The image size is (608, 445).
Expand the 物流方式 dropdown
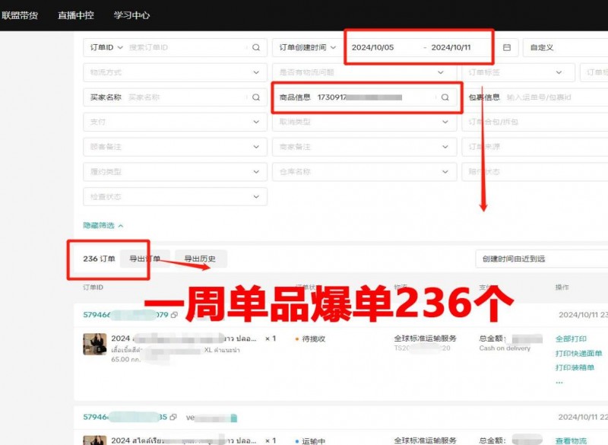[174, 72]
